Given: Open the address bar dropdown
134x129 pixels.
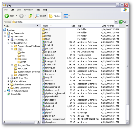Looking at the screenshot, I should pos(116,22).
